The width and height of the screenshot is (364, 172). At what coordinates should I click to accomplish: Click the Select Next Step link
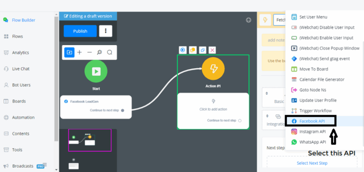312,163
